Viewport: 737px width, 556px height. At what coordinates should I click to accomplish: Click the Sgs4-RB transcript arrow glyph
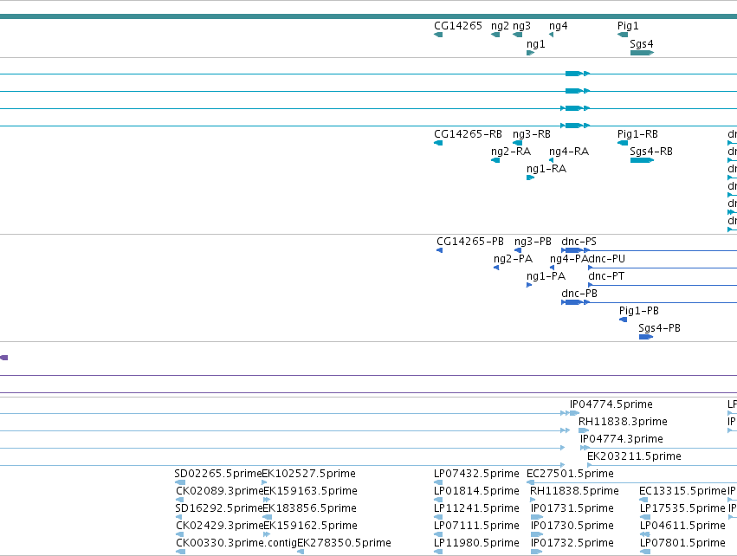pyautogui.click(x=642, y=160)
